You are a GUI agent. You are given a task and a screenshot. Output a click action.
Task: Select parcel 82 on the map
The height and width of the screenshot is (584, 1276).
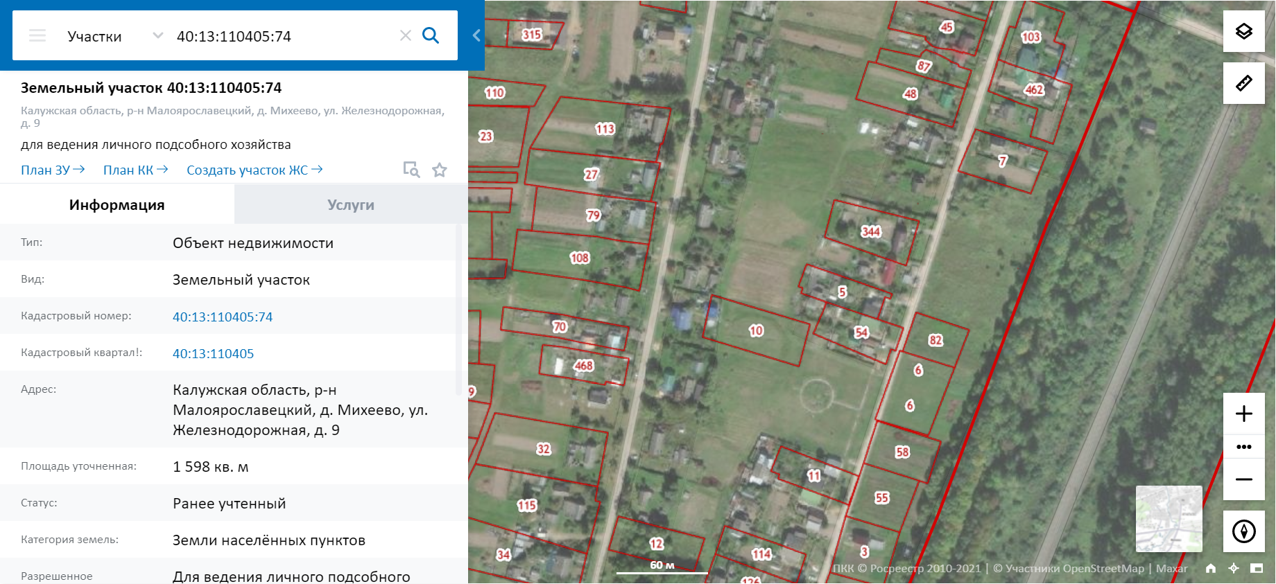tap(936, 339)
